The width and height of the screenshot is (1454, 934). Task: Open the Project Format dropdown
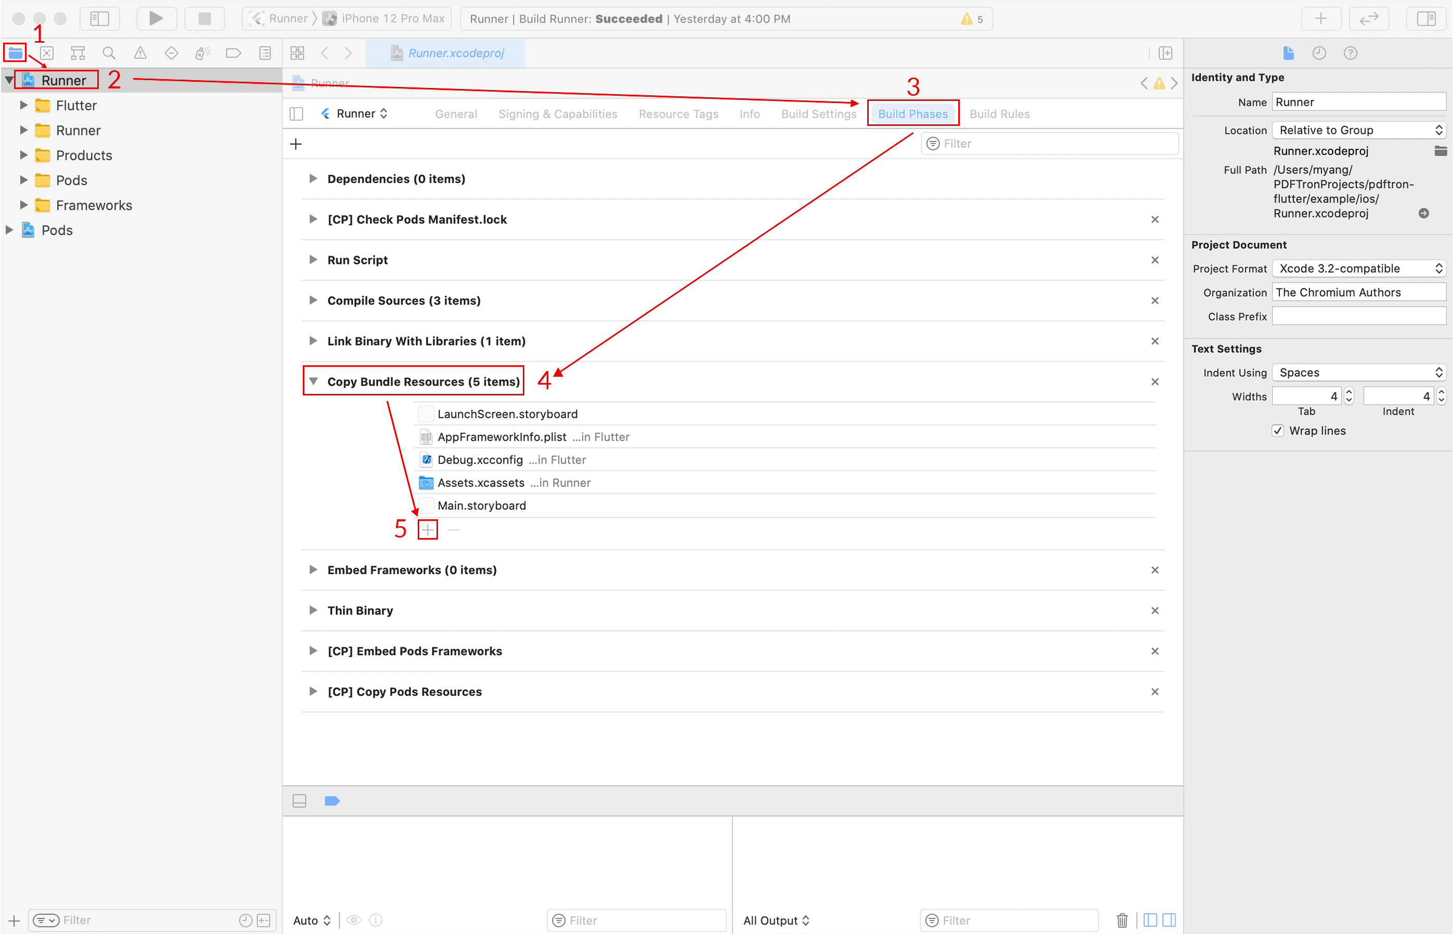[x=1358, y=268]
